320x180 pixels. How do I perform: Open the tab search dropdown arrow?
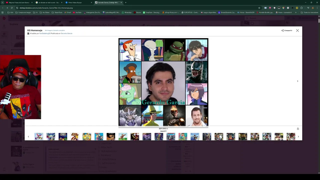point(2,2)
